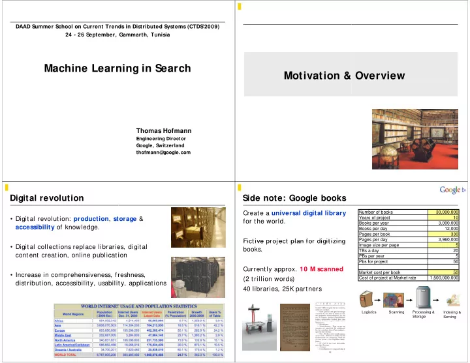Image resolution: width=470 pixels, height=363 pixels.
Task: Click the 'Years of project' cell
Action: pyautogui.click(x=393, y=218)
